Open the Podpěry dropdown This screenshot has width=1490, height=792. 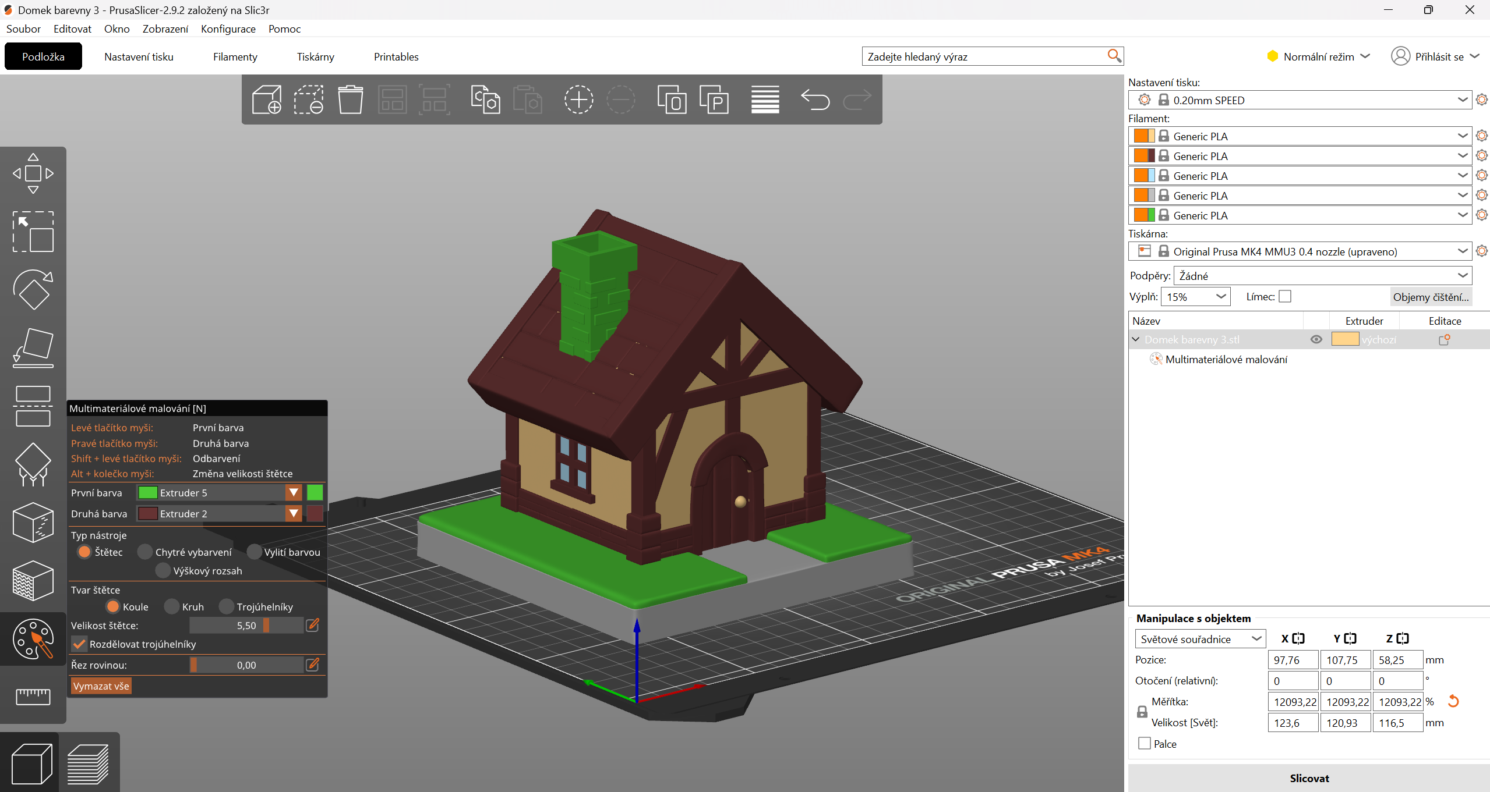pyautogui.click(x=1322, y=276)
